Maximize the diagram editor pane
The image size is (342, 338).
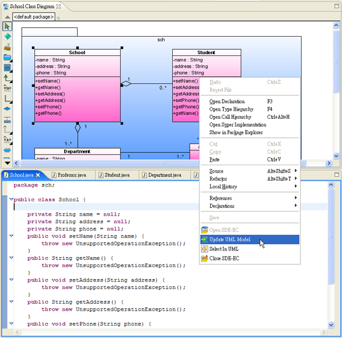point(336,6)
